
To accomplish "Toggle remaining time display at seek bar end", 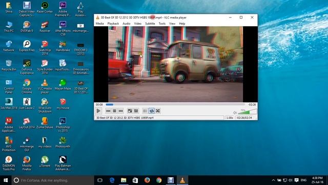I will [x=252, y=104].
